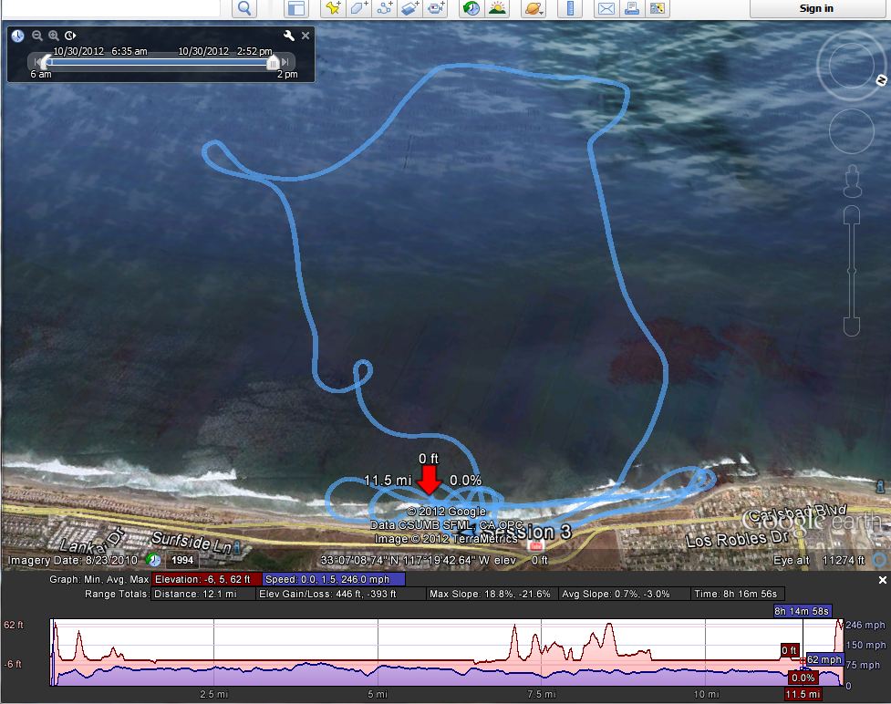Click the time slider clock icon
This screenshot has width=891, height=704.
(17, 36)
